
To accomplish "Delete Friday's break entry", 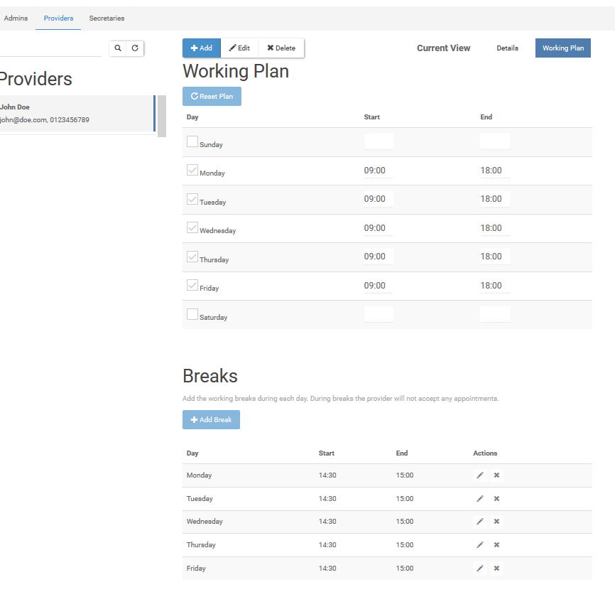I will click(x=496, y=568).
